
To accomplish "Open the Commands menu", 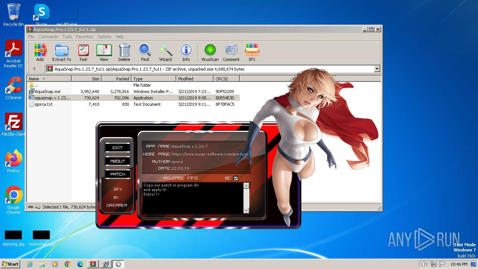I will click(x=48, y=37).
